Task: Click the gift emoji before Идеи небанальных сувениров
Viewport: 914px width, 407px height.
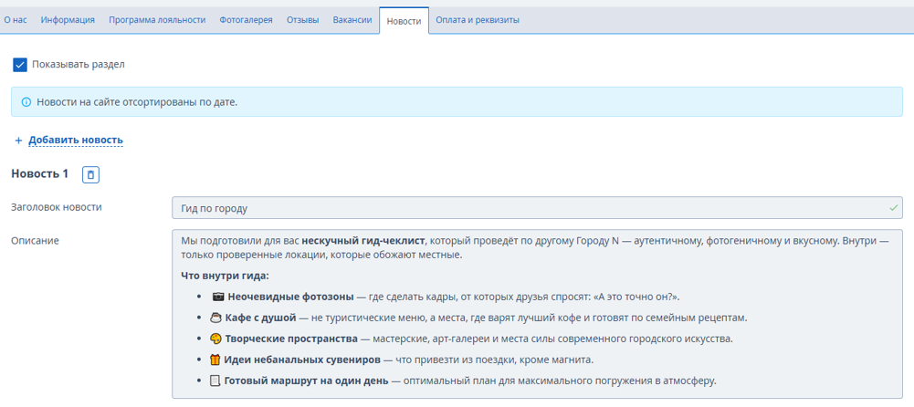Action: [215, 360]
